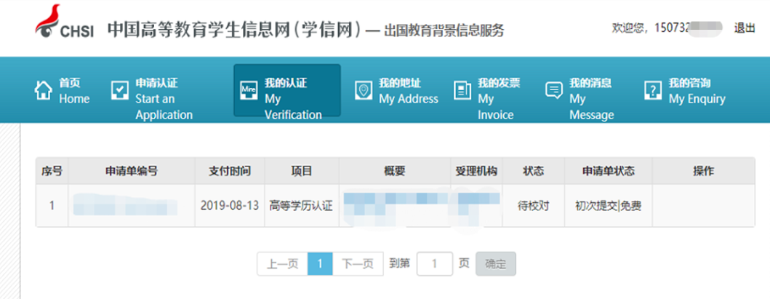The width and height of the screenshot is (770, 299).
Task: Click the 高等学历认证 project cell
Action: coord(301,206)
